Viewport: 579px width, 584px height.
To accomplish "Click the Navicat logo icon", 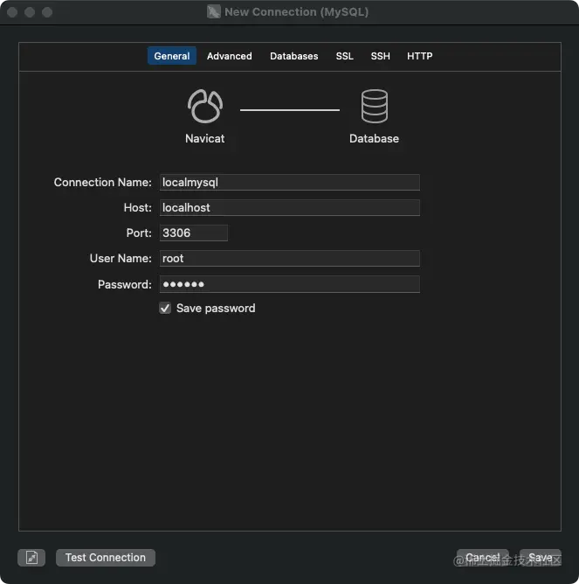I will point(205,106).
